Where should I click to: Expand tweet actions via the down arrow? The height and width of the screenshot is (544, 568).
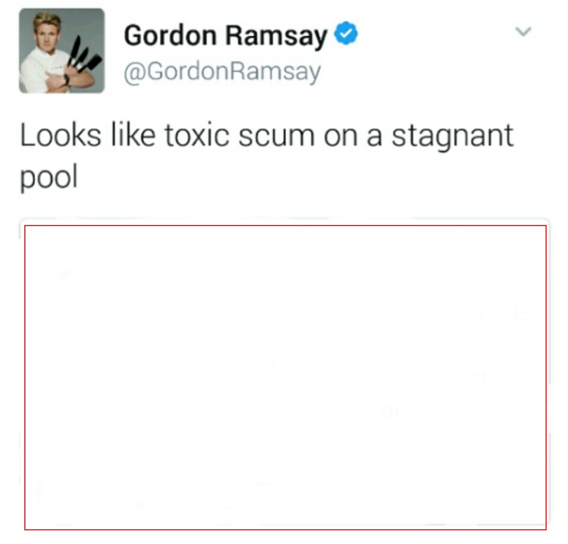pyautogui.click(x=522, y=31)
